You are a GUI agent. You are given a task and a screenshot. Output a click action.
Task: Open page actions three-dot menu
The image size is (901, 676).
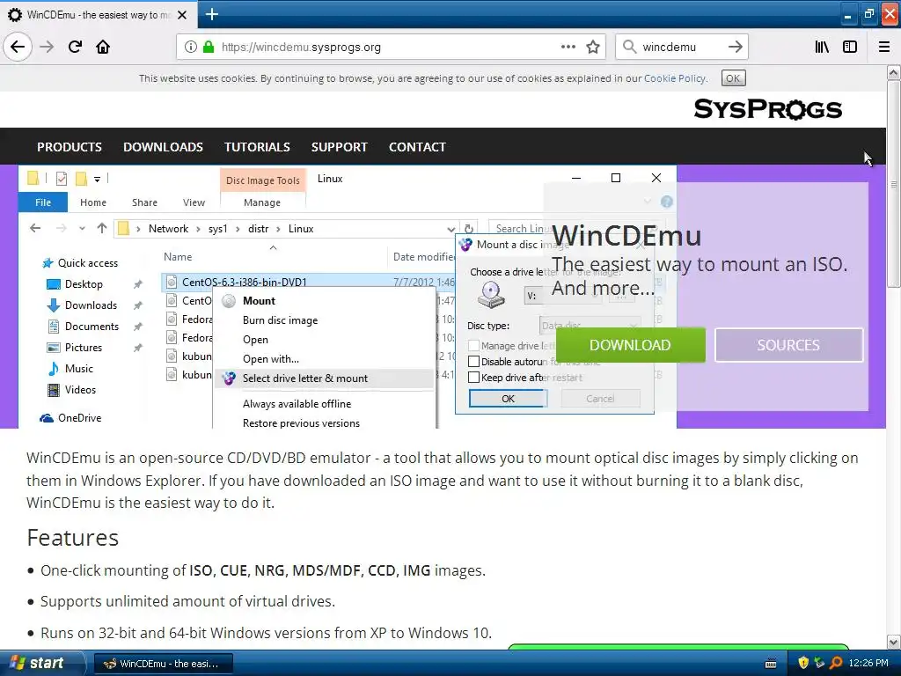coord(568,47)
